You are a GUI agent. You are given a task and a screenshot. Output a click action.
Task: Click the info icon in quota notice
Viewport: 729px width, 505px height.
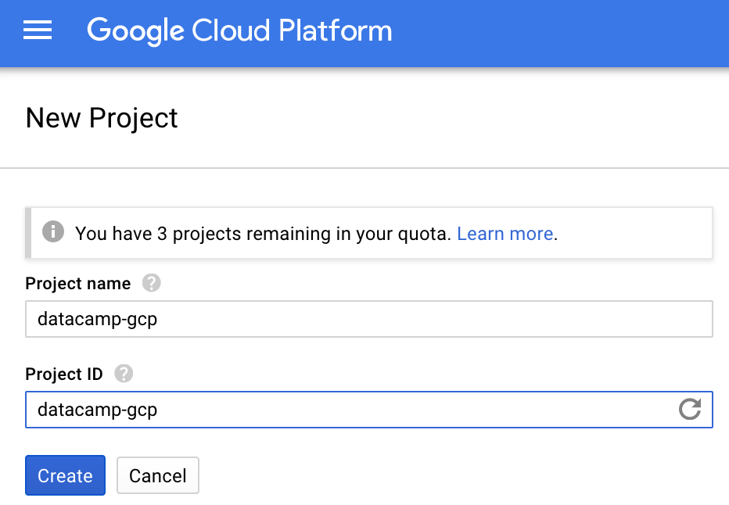[53, 232]
